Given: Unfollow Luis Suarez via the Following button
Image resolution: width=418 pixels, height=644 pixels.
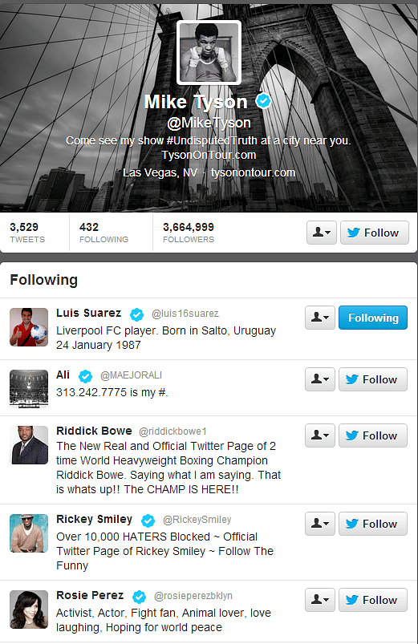Looking at the screenshot, I should tap(373, 318).
